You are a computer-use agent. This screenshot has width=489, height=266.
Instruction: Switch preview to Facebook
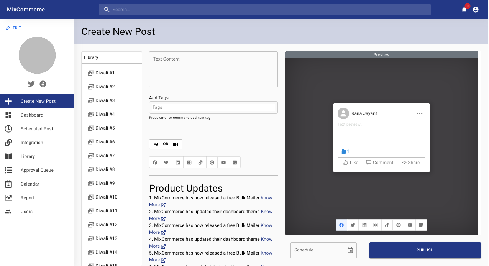341,225
